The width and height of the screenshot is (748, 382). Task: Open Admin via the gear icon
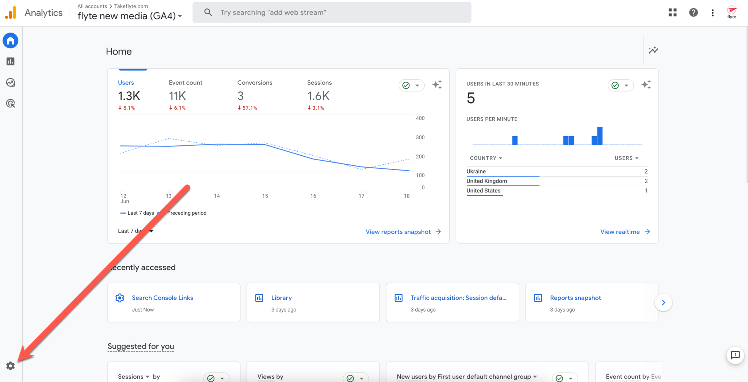click(10, 366)
